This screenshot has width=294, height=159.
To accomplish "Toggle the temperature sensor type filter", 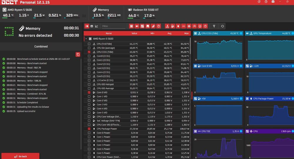I will 167,26.
